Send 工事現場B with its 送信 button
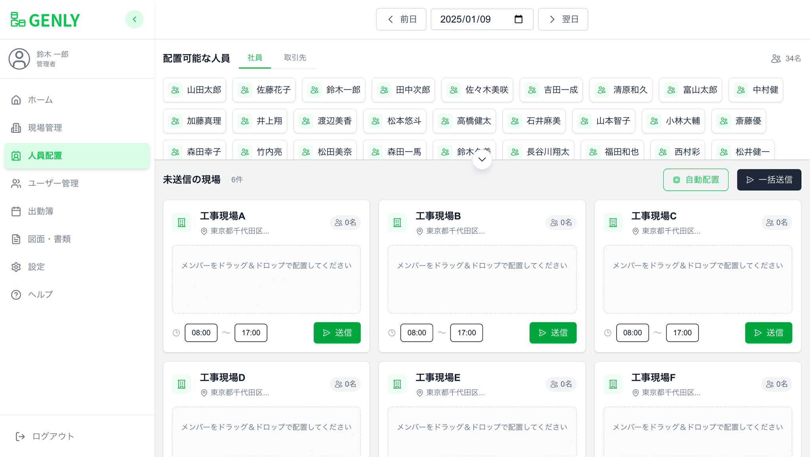The height and width of the screenshot is (457, 810). click(x=553, y=333)
